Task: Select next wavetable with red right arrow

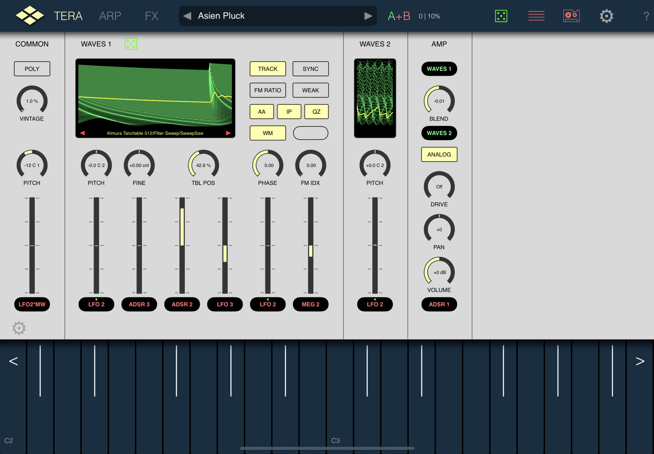Action: (228, 133)
